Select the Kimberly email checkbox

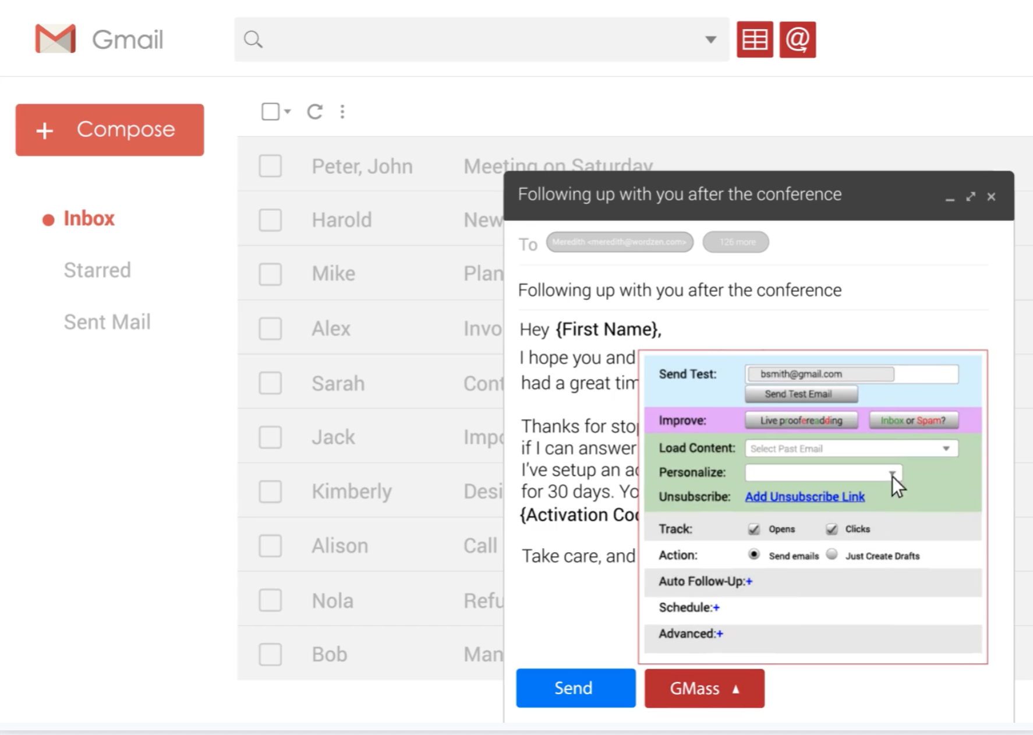coord(270,492)
